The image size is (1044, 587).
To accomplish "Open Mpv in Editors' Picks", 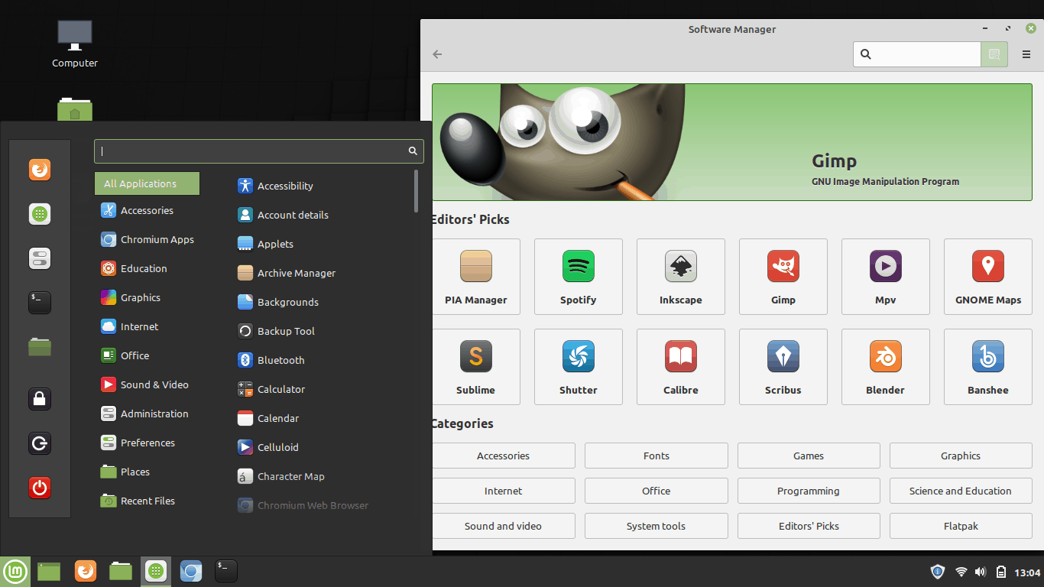I will coord(886,277).
